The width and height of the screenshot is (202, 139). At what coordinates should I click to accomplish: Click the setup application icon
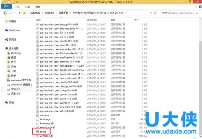click(38, 132)
